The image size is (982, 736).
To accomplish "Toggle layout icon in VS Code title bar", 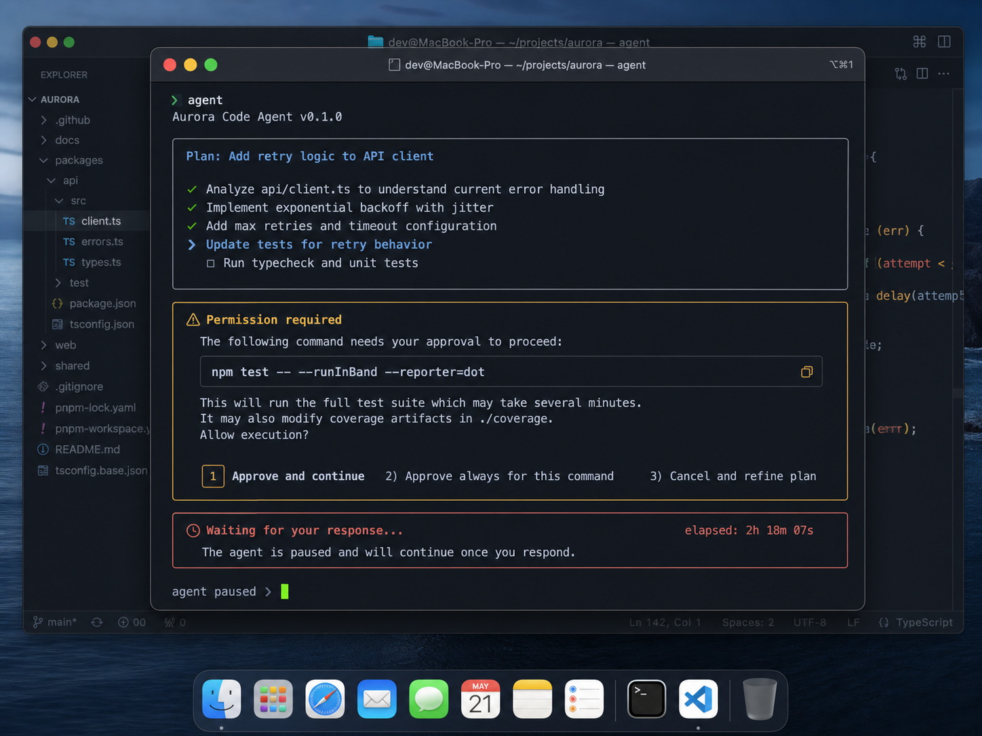I will pyautogui.click(x=944, y=41).
